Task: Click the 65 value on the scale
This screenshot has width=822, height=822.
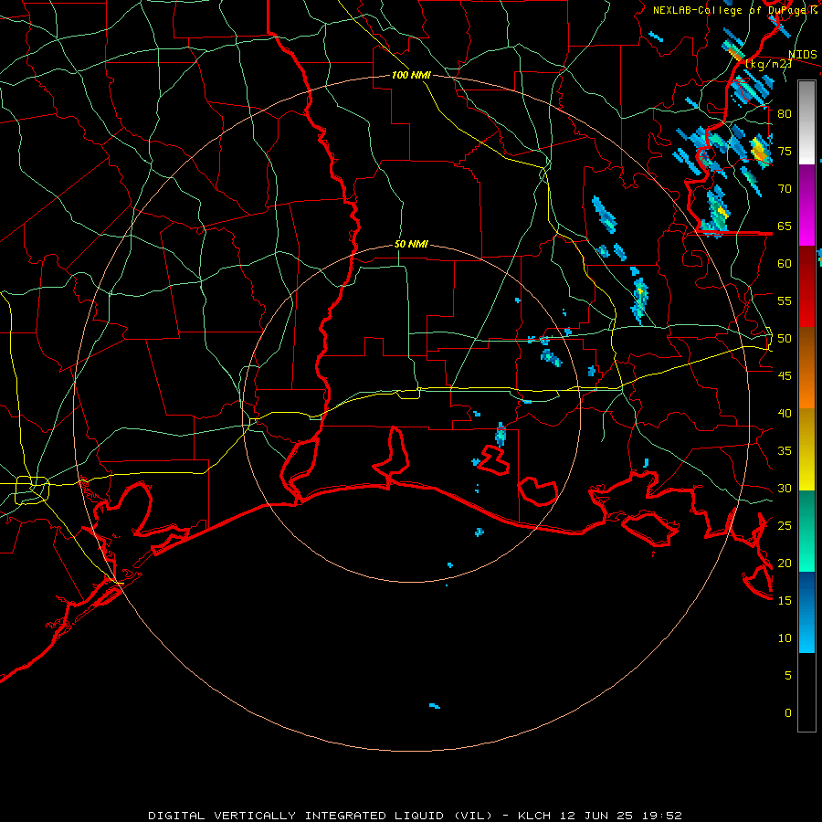Action: coord(785,226)
